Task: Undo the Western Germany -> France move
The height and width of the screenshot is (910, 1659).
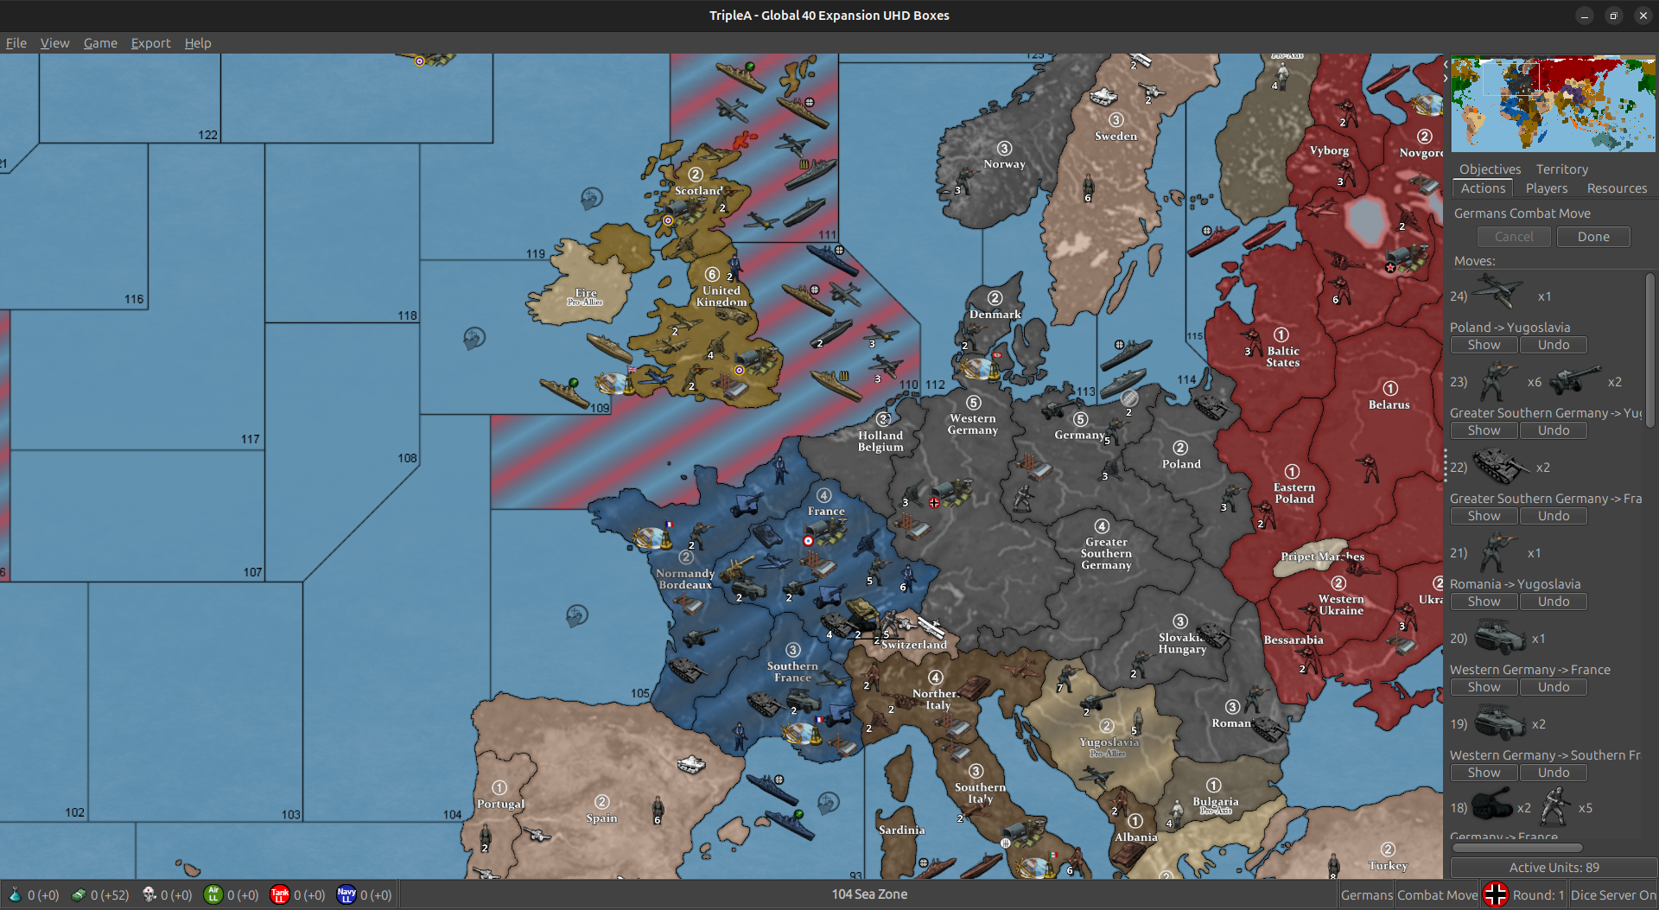Action: 1553,686
